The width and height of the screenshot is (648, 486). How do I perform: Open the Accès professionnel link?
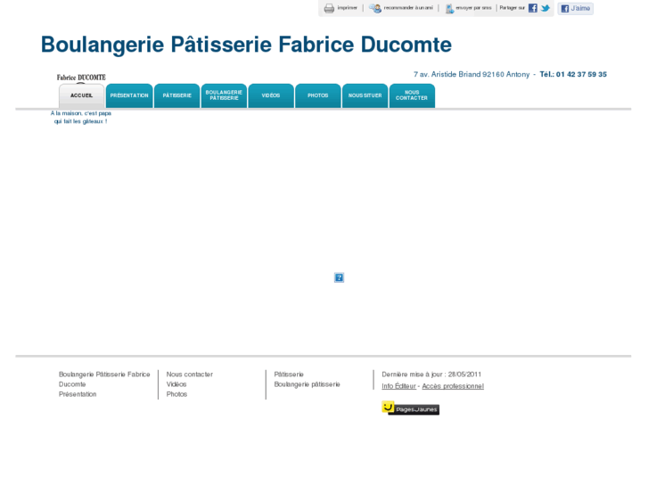pos(453,386)
